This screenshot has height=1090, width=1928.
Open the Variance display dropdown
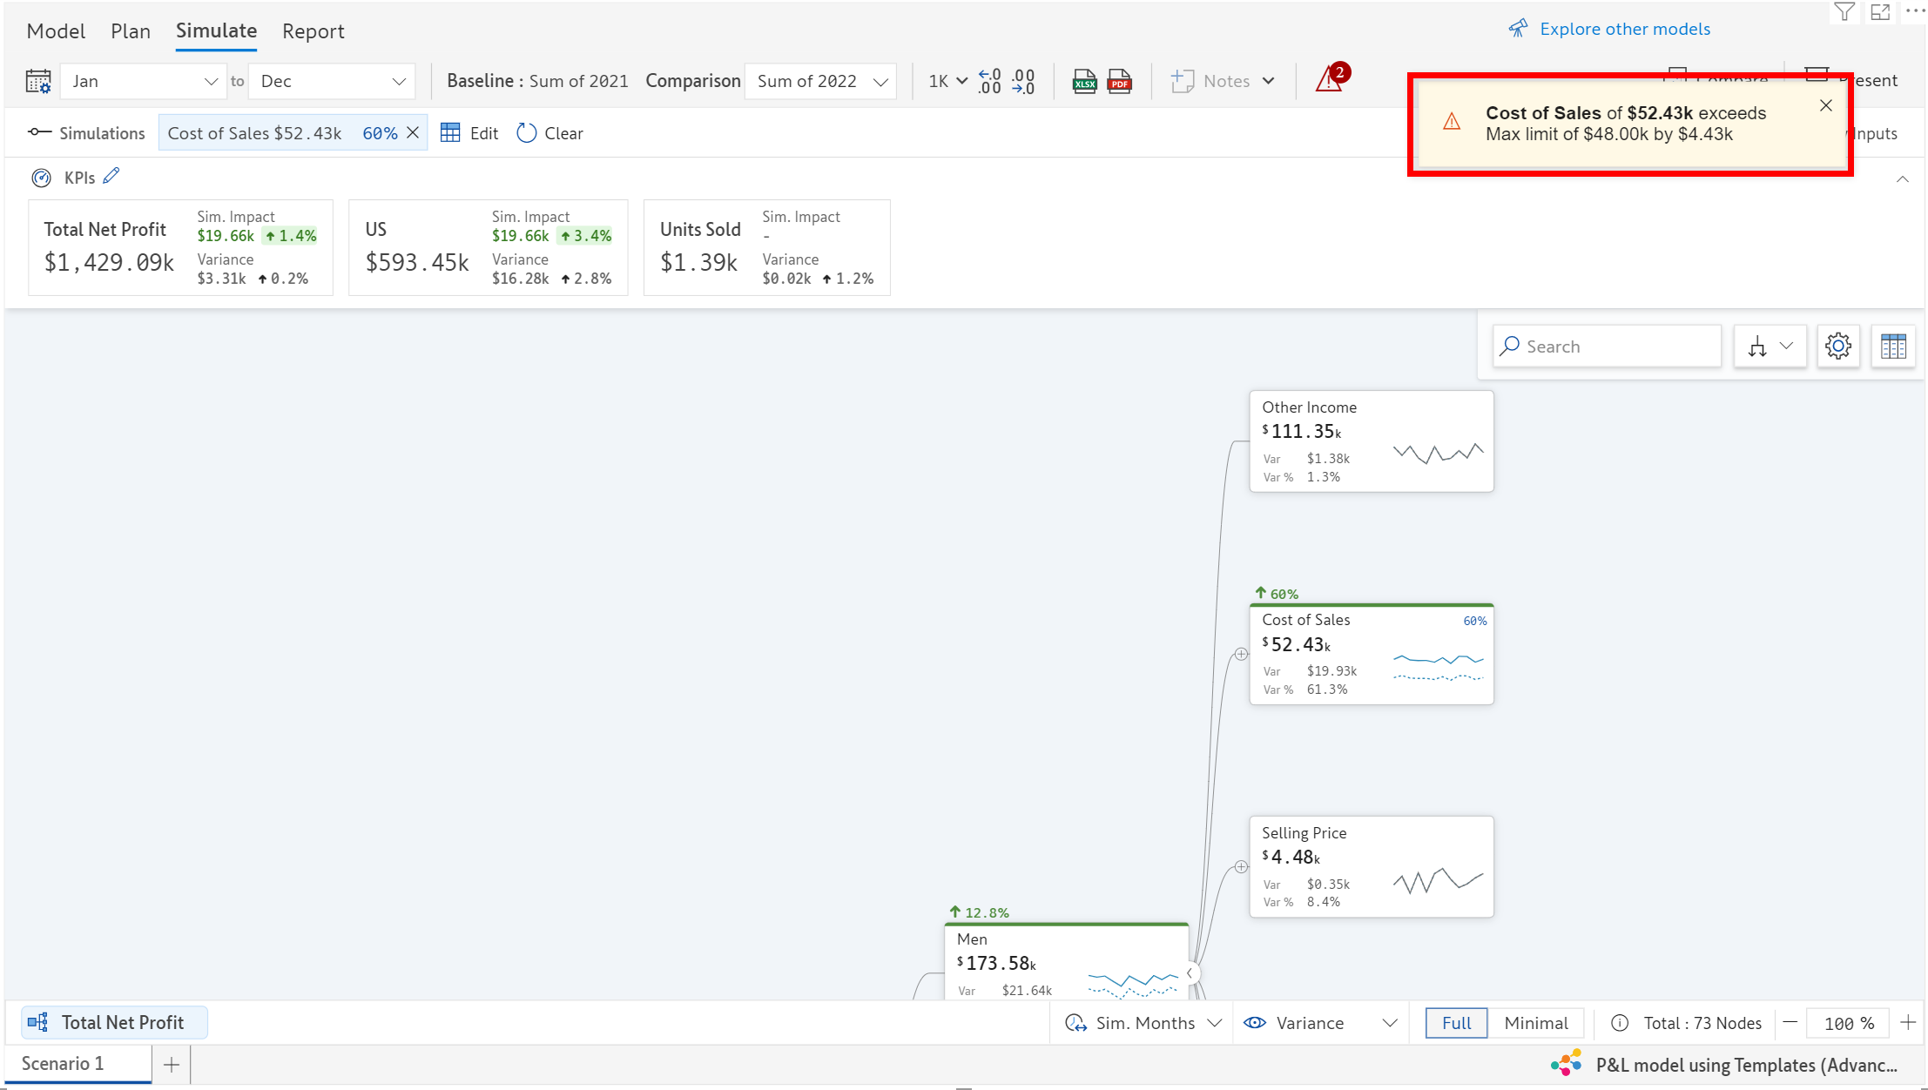tap(1319, 1023)
